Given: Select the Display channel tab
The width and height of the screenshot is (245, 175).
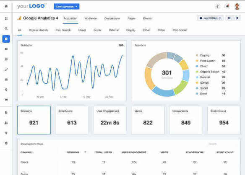Looking at the screenshot, I should click(x=131, y=30).
